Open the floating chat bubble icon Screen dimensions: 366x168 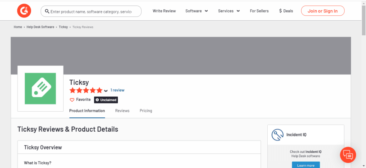pyautogui.click(x=348, y=155)
